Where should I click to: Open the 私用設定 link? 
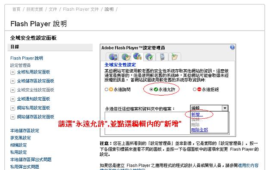coord(18,152)
